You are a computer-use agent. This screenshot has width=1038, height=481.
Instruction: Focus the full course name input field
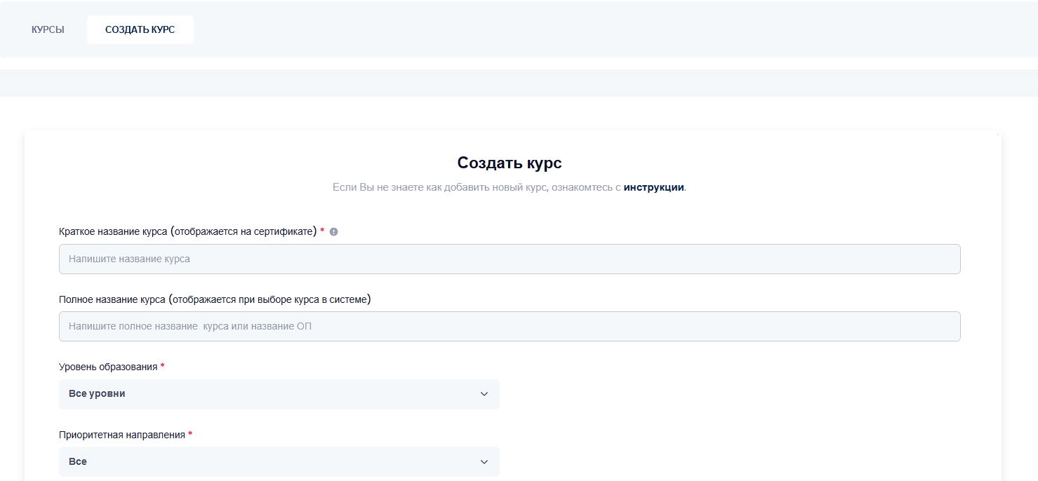[509, 326]
